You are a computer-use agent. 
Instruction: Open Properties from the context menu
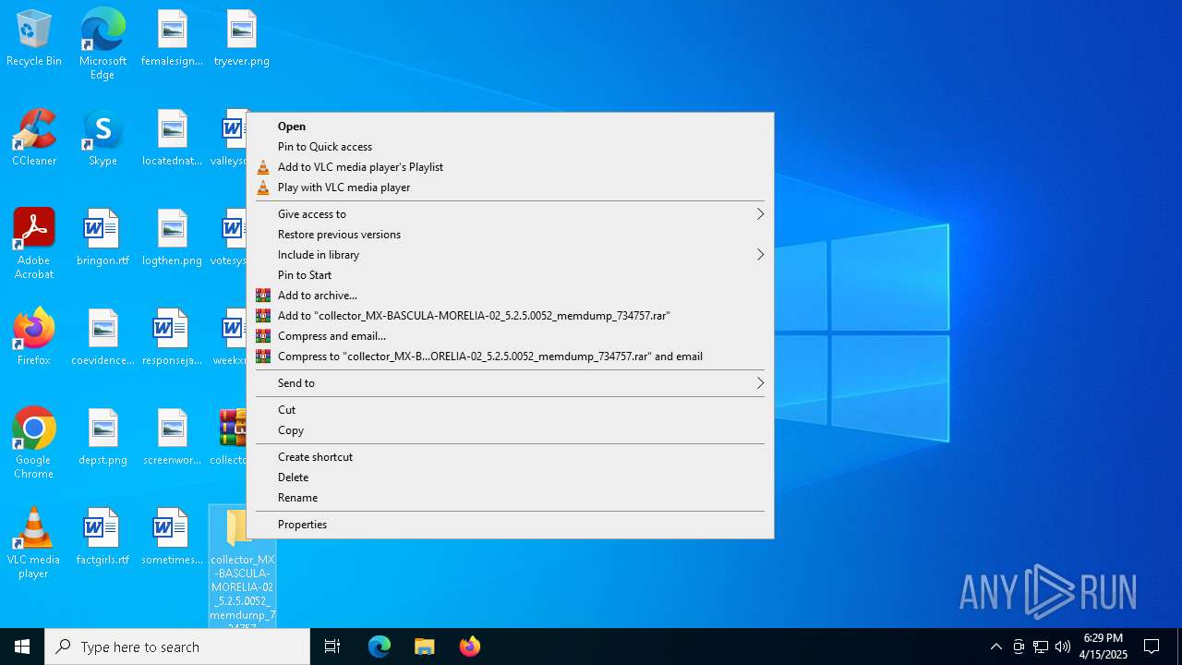click(510, 525)
